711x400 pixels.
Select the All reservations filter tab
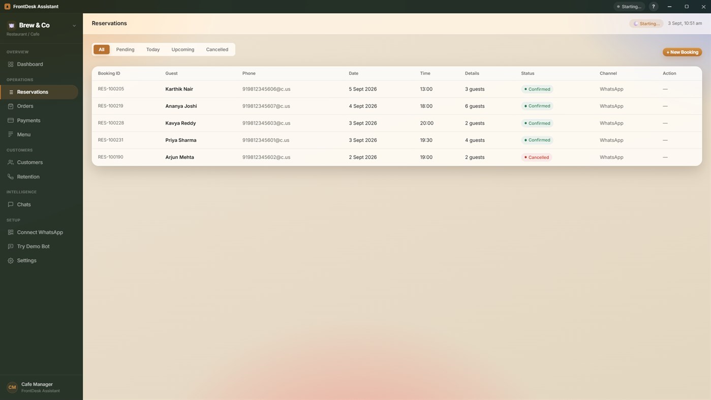coord(102,50)
